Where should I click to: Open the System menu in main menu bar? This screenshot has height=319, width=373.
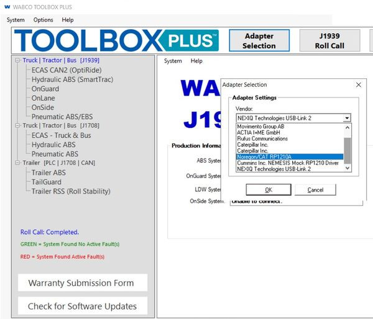[x=16, y=20]
